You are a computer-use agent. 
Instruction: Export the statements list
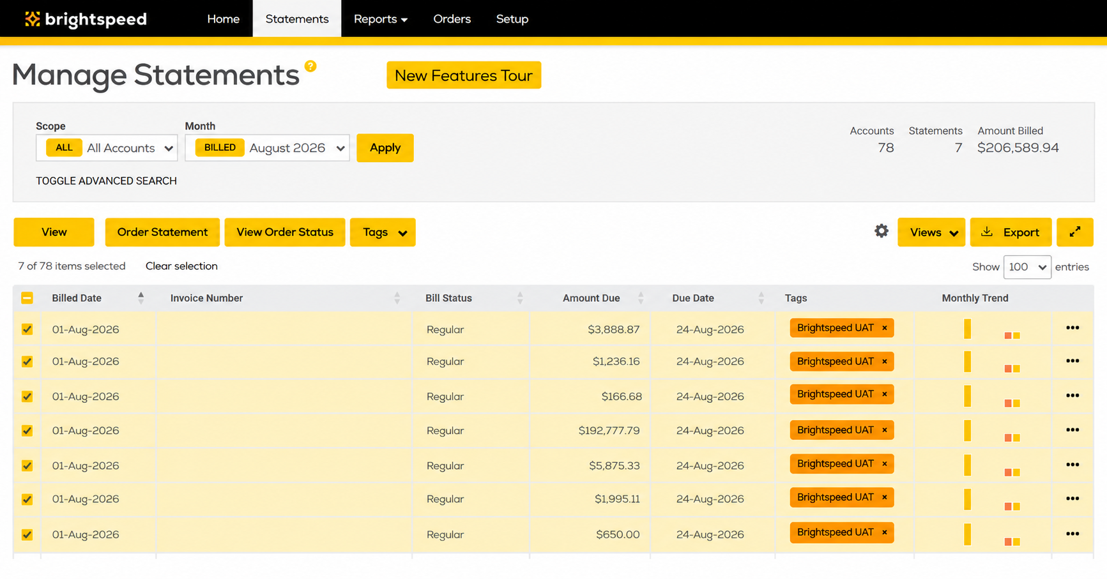(1011, 232)
